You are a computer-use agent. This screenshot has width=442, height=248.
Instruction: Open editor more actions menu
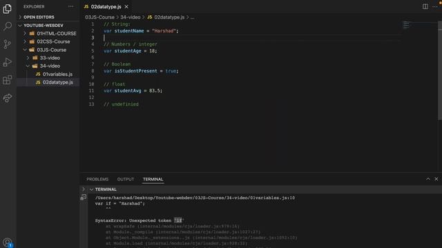pos(435,6)
